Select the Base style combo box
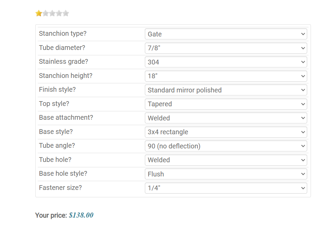 pos(226,132)
